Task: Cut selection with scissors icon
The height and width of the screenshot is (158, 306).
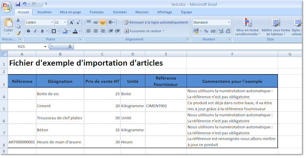Action: tap(18, 20)
